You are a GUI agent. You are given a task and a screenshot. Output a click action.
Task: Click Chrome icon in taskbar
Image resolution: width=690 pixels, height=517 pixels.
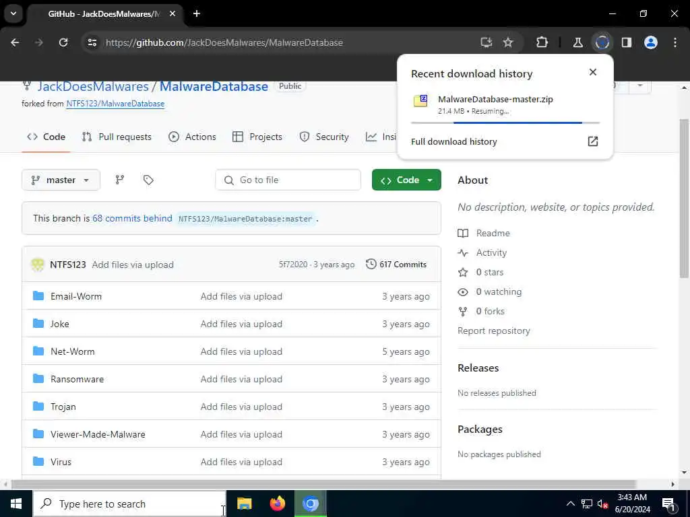[310, 504]
